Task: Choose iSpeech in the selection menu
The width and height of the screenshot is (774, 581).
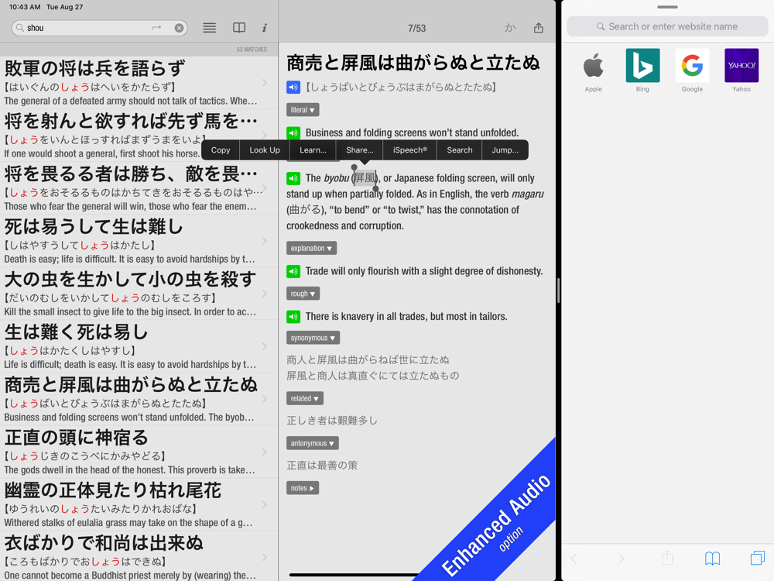Action: (410, 150)
